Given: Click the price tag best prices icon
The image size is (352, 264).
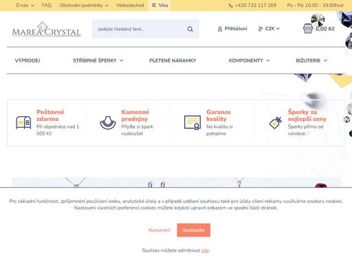Looking at the screenshot, I should (276, 122).
